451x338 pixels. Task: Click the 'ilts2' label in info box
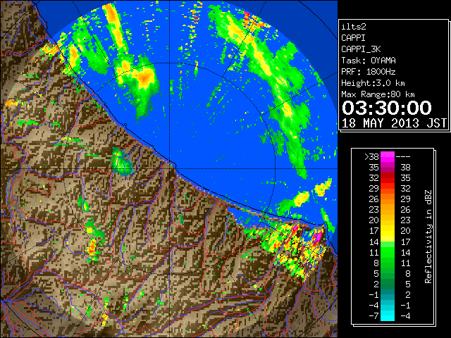pos(354,27)
